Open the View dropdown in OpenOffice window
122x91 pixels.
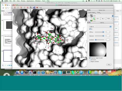[118, 11]
